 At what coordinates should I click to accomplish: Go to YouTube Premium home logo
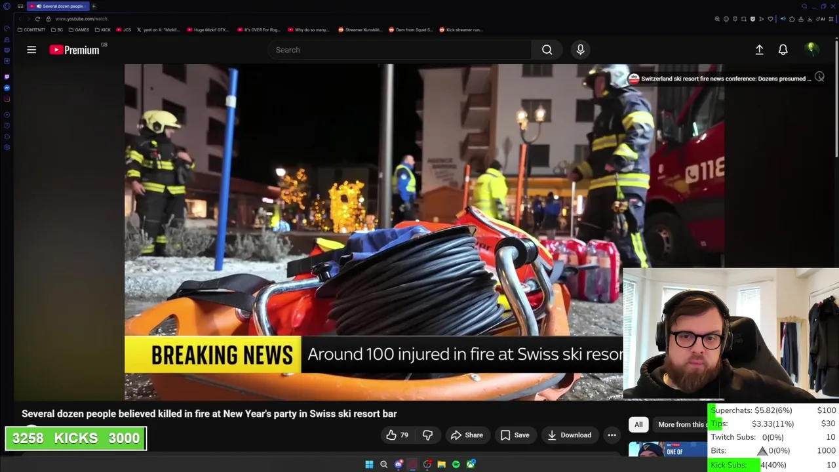coord(74,50)
